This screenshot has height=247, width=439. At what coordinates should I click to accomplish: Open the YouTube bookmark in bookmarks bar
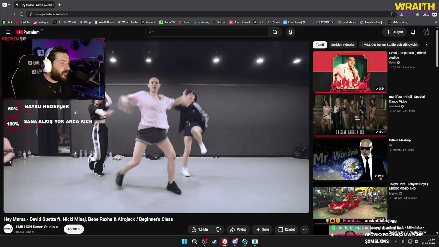tap(23, 22)
